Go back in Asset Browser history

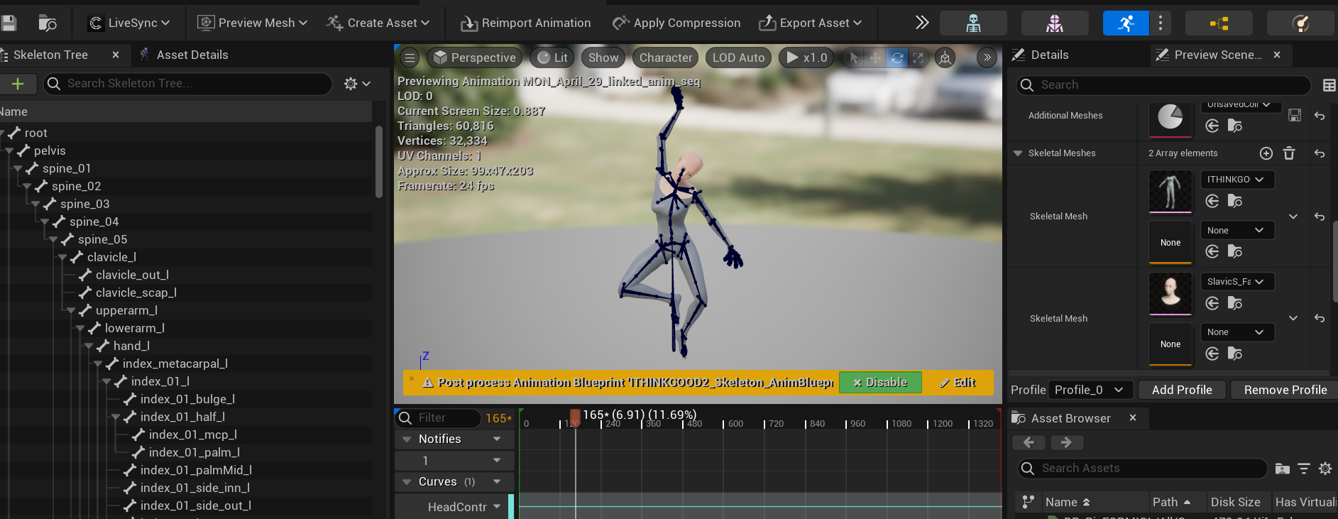point(1029,442)
